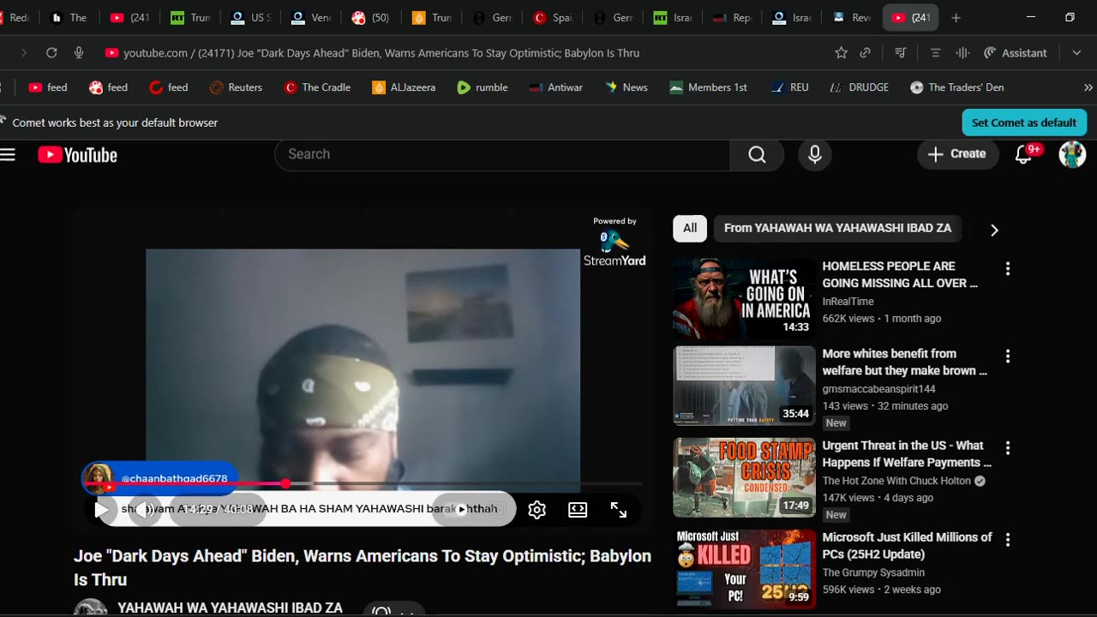1097x617 pixels.
Task: Visit The Grumpy Sysadmin channel
Action: pos(873,572)
